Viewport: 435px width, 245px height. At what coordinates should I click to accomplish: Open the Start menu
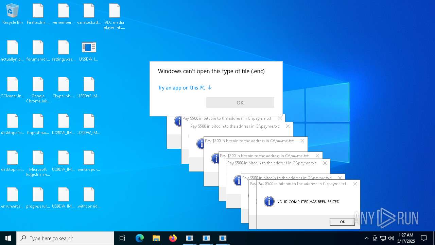tap(8, 238)
